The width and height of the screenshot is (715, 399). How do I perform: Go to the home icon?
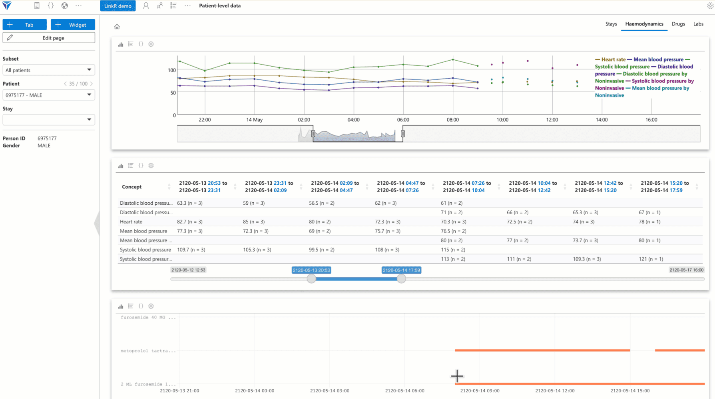[x=117, y=27]
